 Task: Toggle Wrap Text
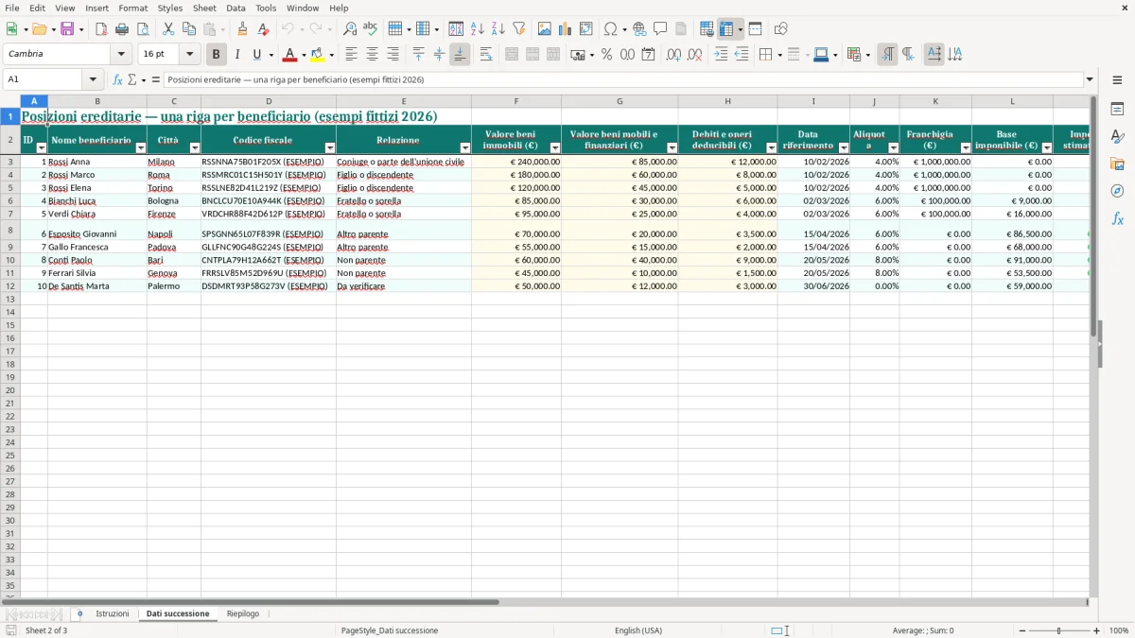click(486, 55)
